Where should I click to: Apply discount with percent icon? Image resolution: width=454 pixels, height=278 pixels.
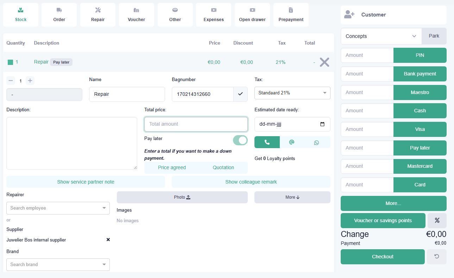(x=437, y=220)
